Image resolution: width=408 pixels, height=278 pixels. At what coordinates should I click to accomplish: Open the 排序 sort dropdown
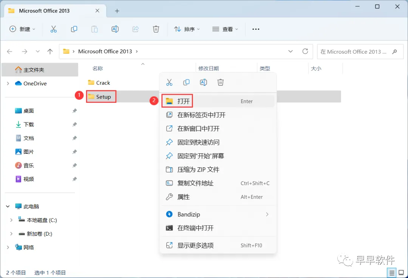[187, 29]
